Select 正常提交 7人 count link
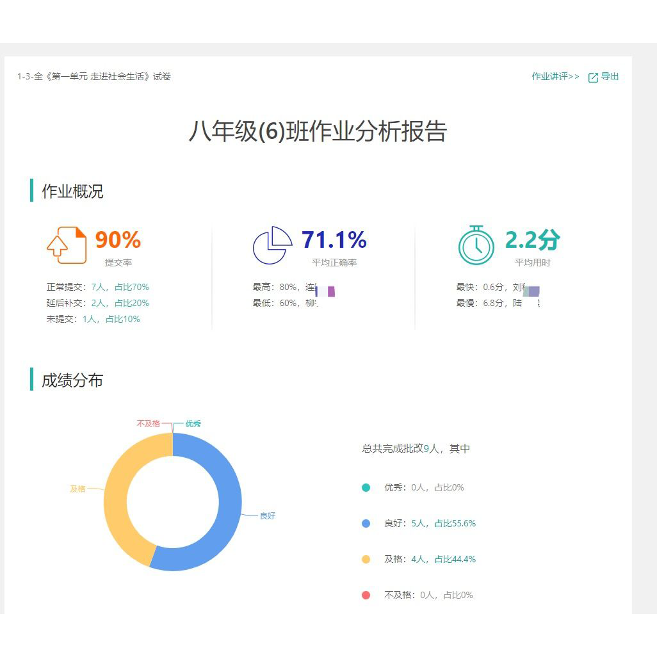657x657 pixels. [x=98, y=288]
